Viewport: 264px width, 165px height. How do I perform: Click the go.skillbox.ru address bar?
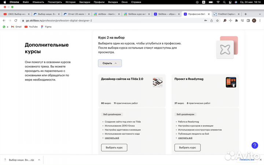coord(111,21)
